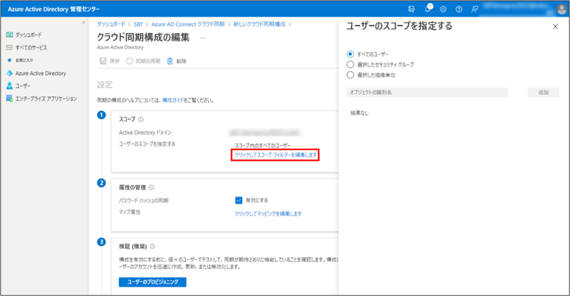
Task: Click the Active Directory ドメイン label
Action: tap(145, 133)
